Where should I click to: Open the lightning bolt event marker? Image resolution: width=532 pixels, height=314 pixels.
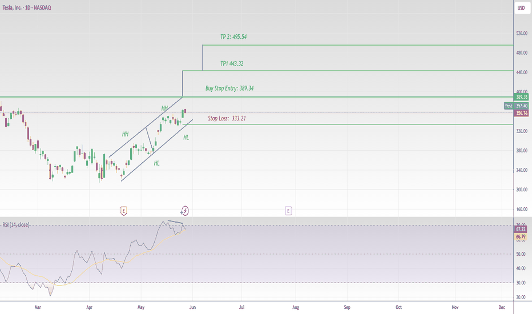(184, 211)
